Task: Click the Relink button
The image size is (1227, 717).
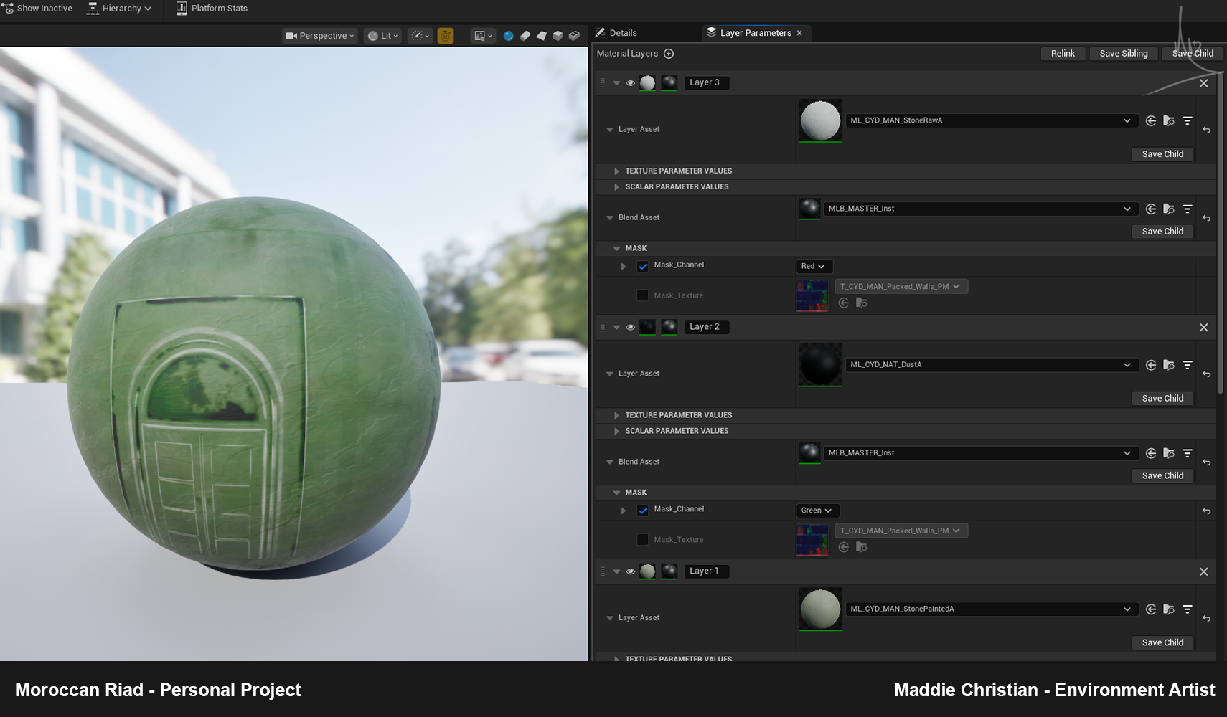Action: [x=1063, y=54]
